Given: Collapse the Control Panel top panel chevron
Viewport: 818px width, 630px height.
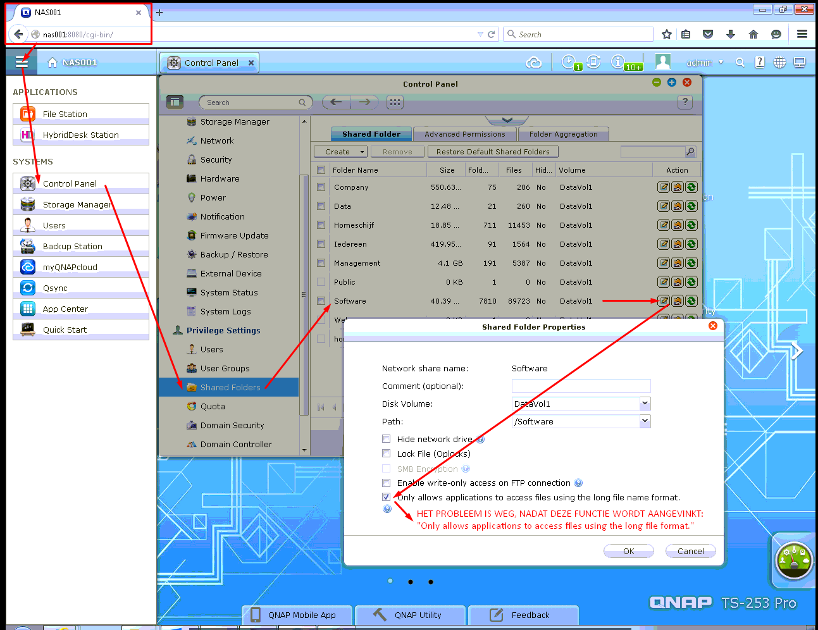Looking at the screenshot, I should click(507, 120).
